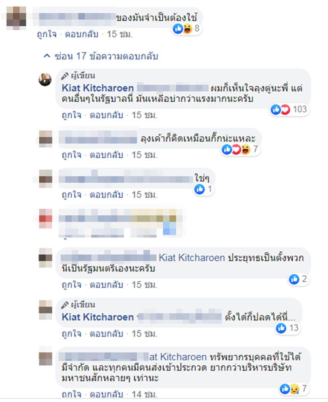
Task: Like the top comment ของมันจำเป็นต้องใช้
Action: click(x=47, y=34)
